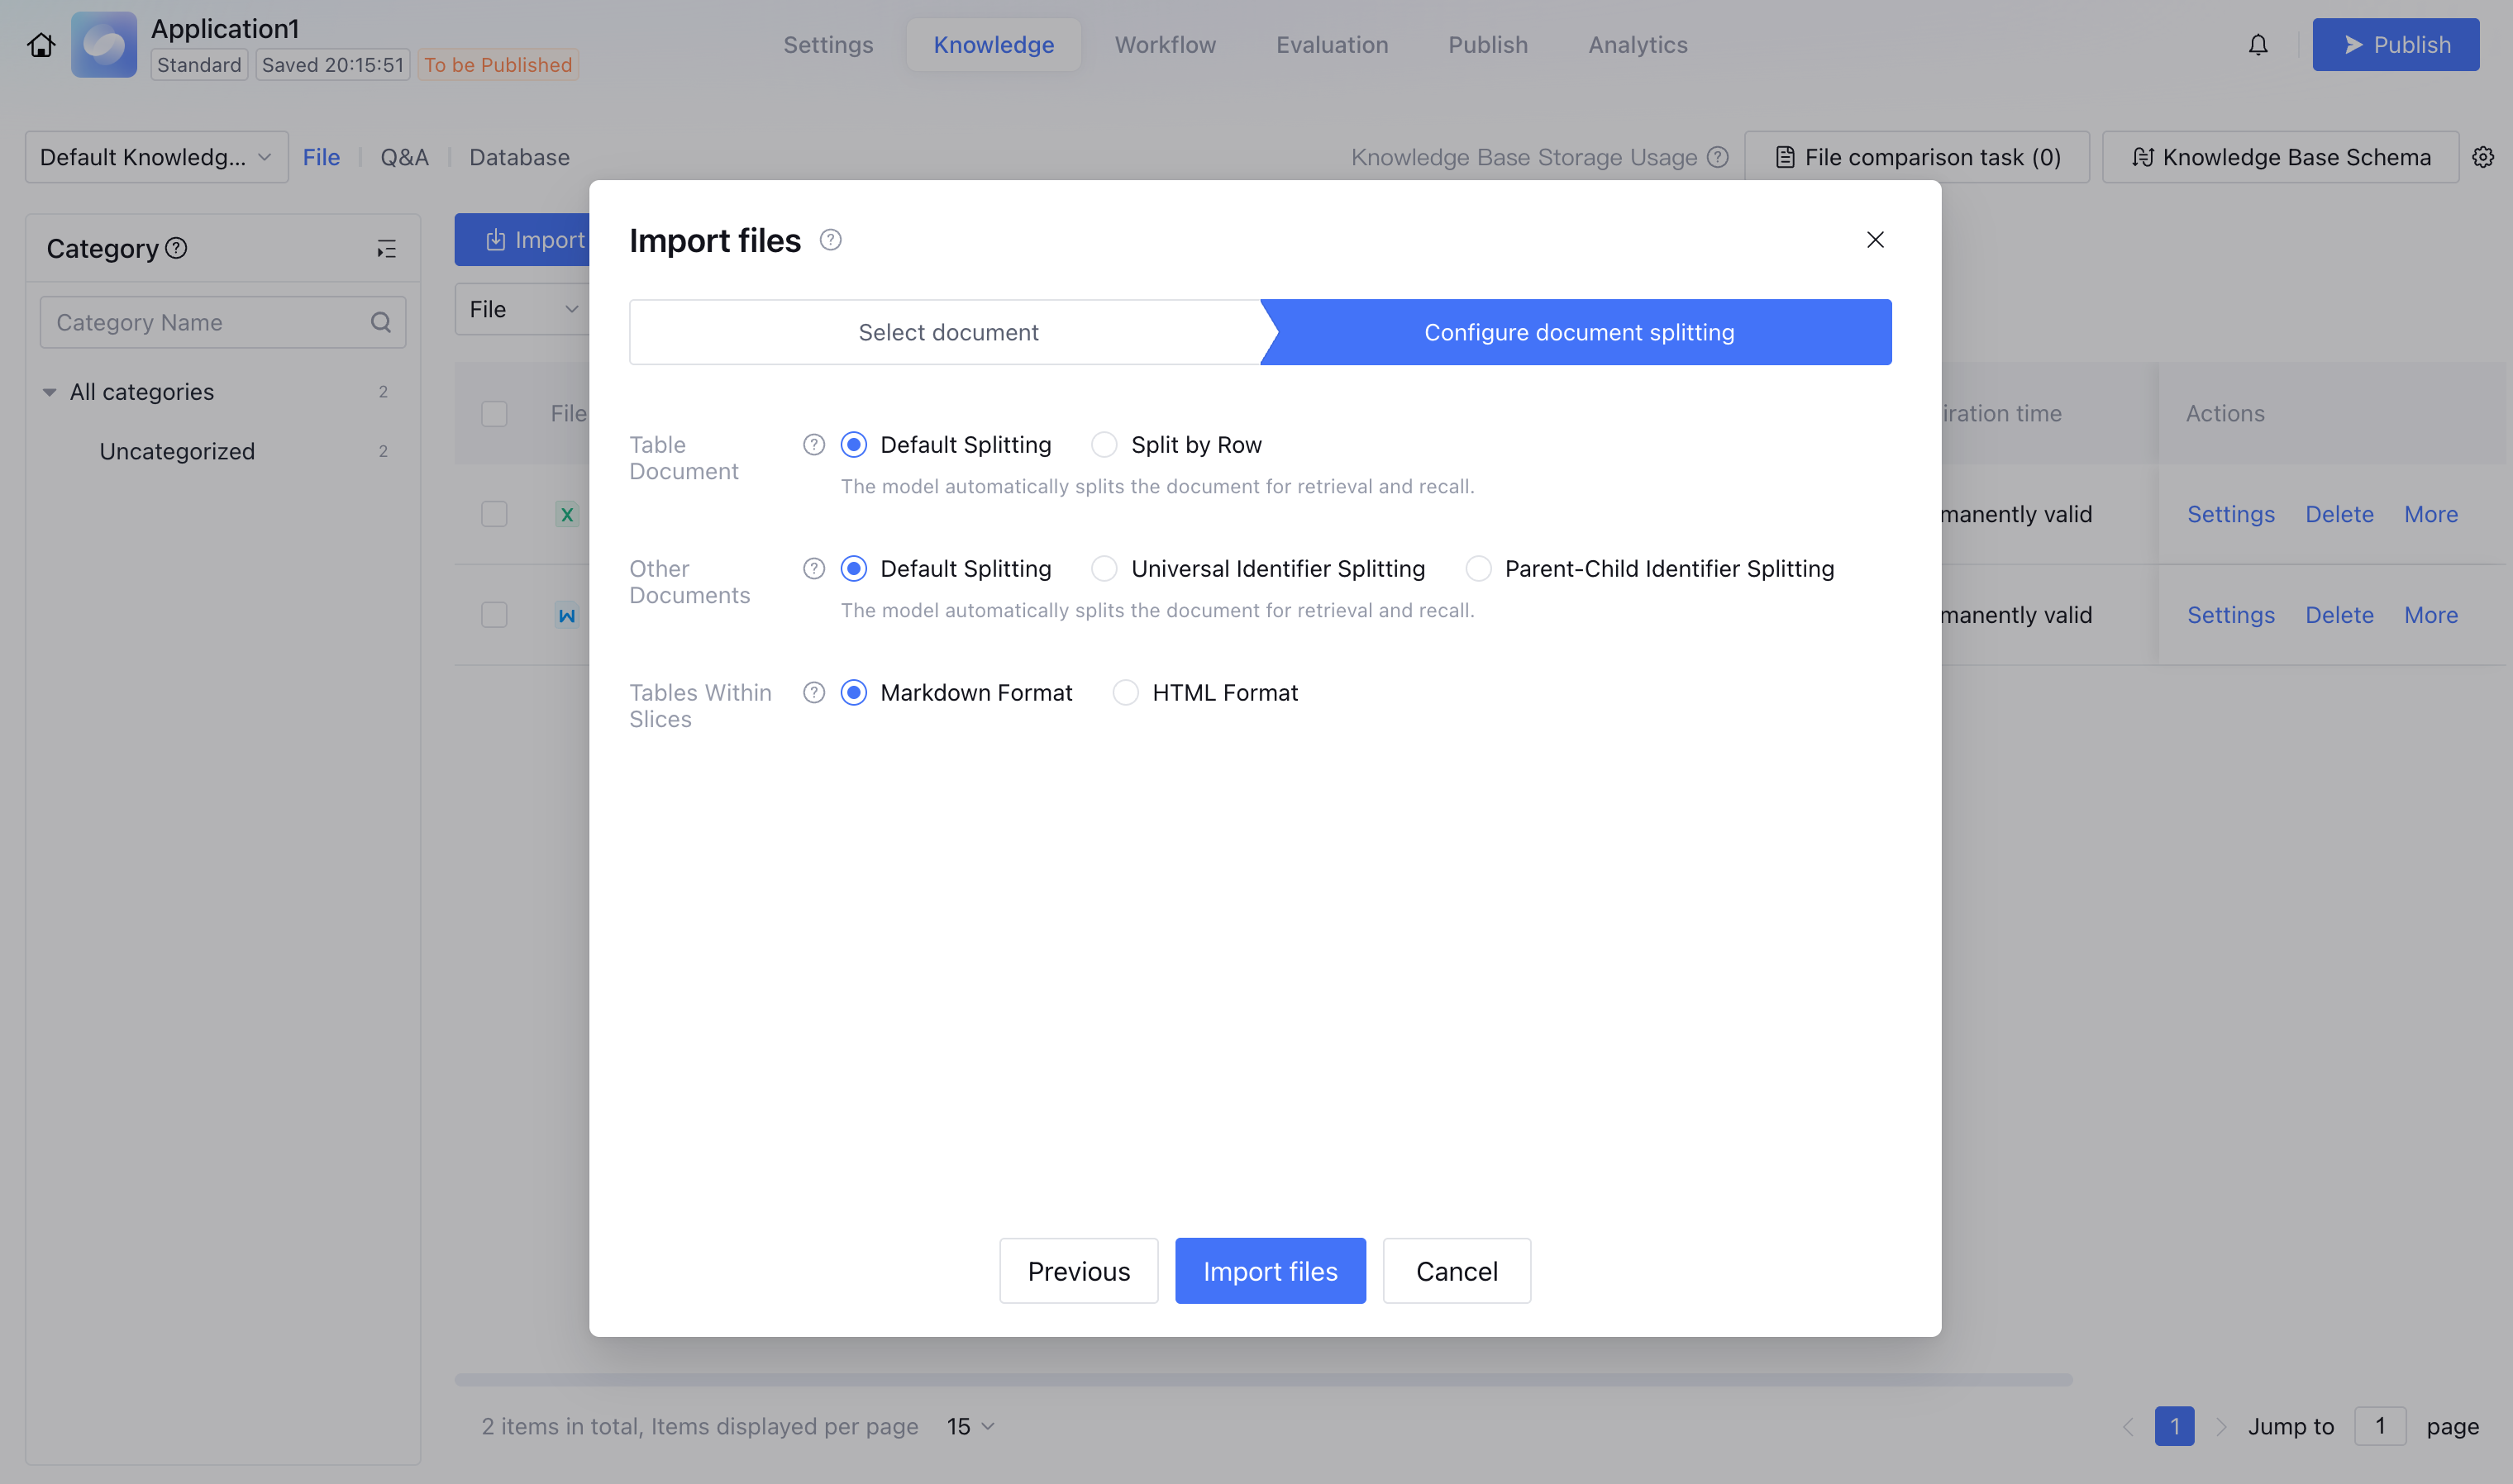This screenshot has width=2513, height=1484.
Task: Click the Import files confirm button
Action: click(x=1270, y=1271)
